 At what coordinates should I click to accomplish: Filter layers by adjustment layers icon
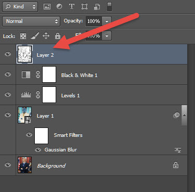[59, 7]
